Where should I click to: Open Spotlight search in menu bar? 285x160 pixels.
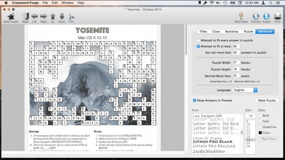click(271, 3)
